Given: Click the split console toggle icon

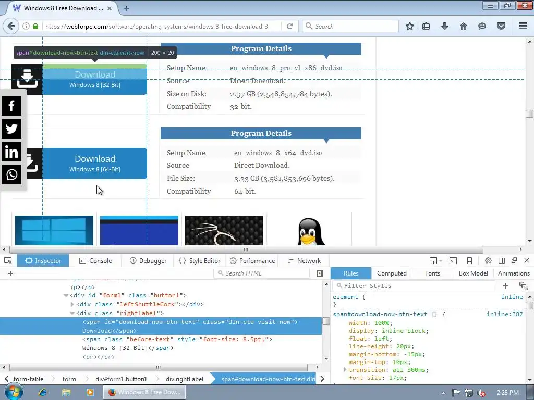Looking at the screenshot, I should pos(453,261).
